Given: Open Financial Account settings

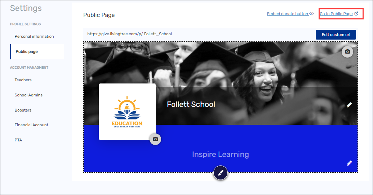Looking at the screenshot, I should tap(31, 125).
